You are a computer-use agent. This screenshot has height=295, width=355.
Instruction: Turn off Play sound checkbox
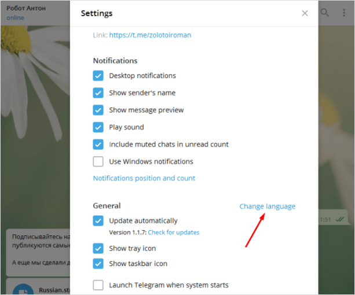[x=98, y=127]
